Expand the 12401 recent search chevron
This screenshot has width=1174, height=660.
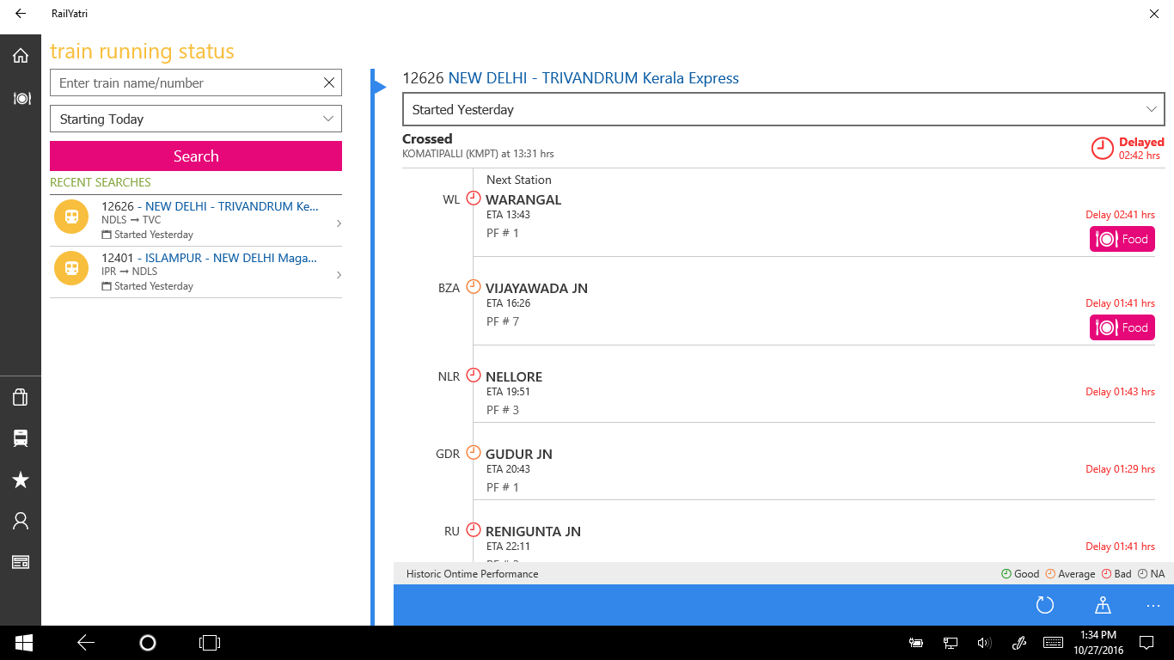pyautogui.click(x=339, y=275)
